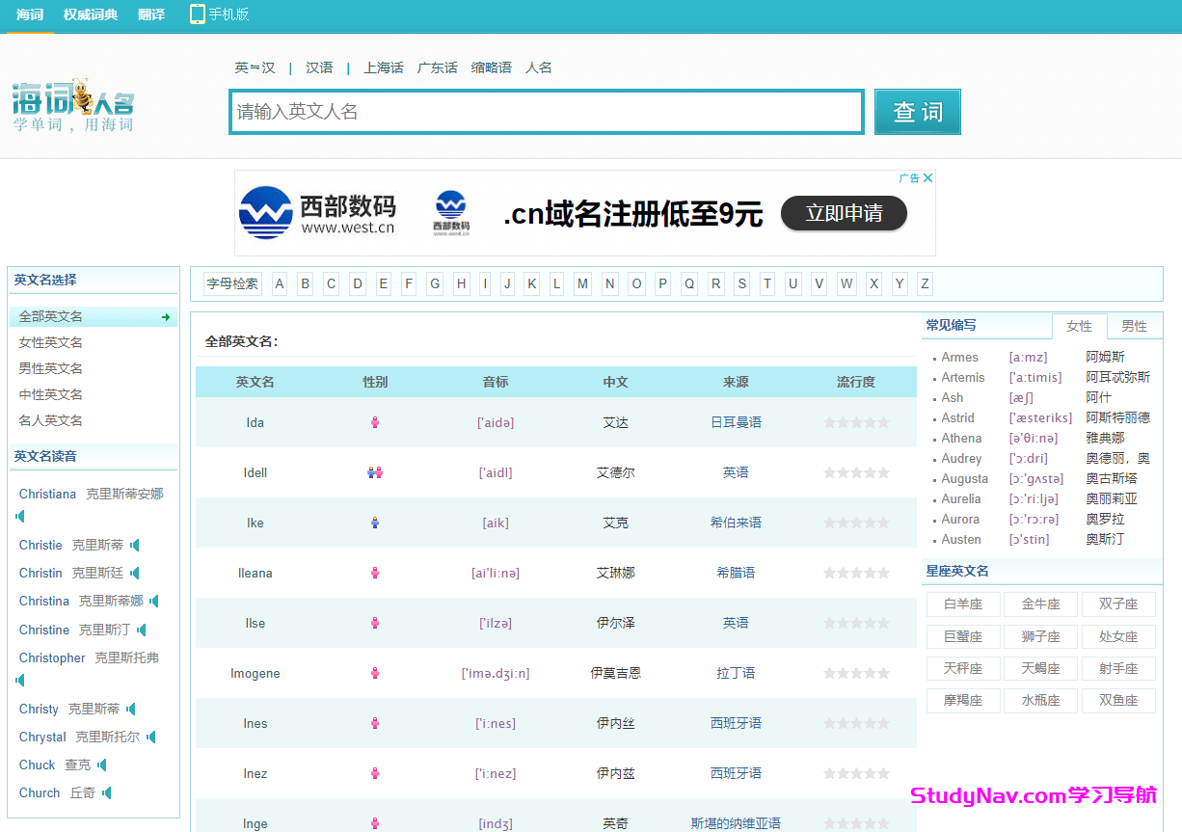Open the 权威词典 menu
Image resolution: width=1182 pixels, height=832 pixels.
click(91, 14)
